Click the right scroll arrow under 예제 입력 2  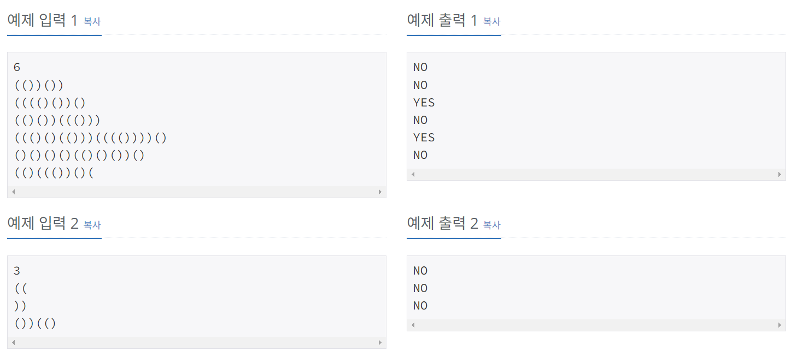pyautogui.click(x=381, y=342)
